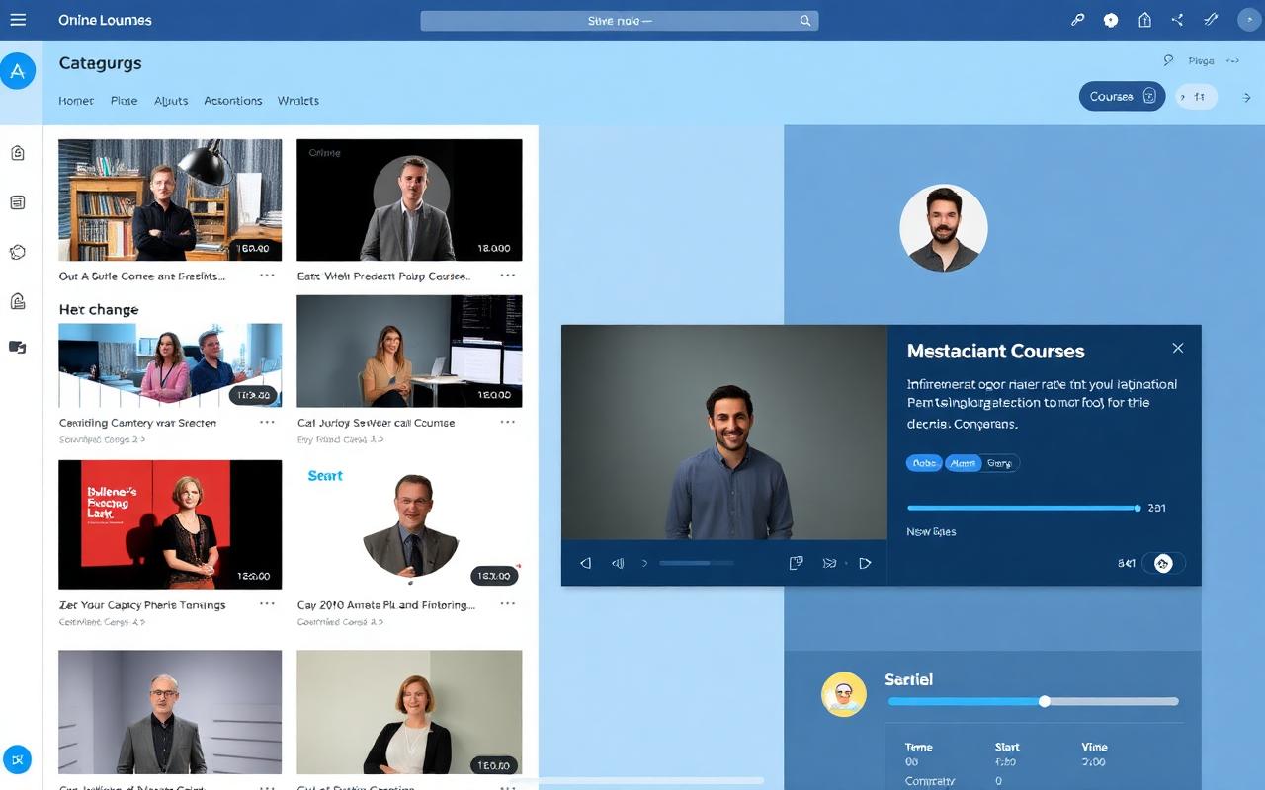Click the play triangle in player controls

pos(865,563)
